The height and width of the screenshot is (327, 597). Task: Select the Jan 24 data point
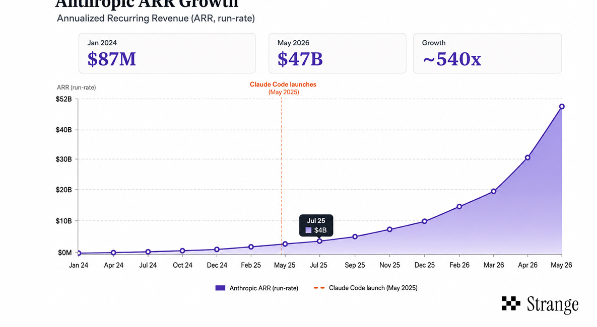click(x=79, y=253)
